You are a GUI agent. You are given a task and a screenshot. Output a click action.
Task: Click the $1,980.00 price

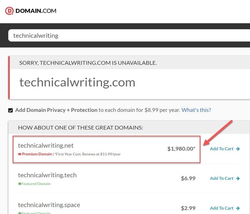(x=181, y=149)
